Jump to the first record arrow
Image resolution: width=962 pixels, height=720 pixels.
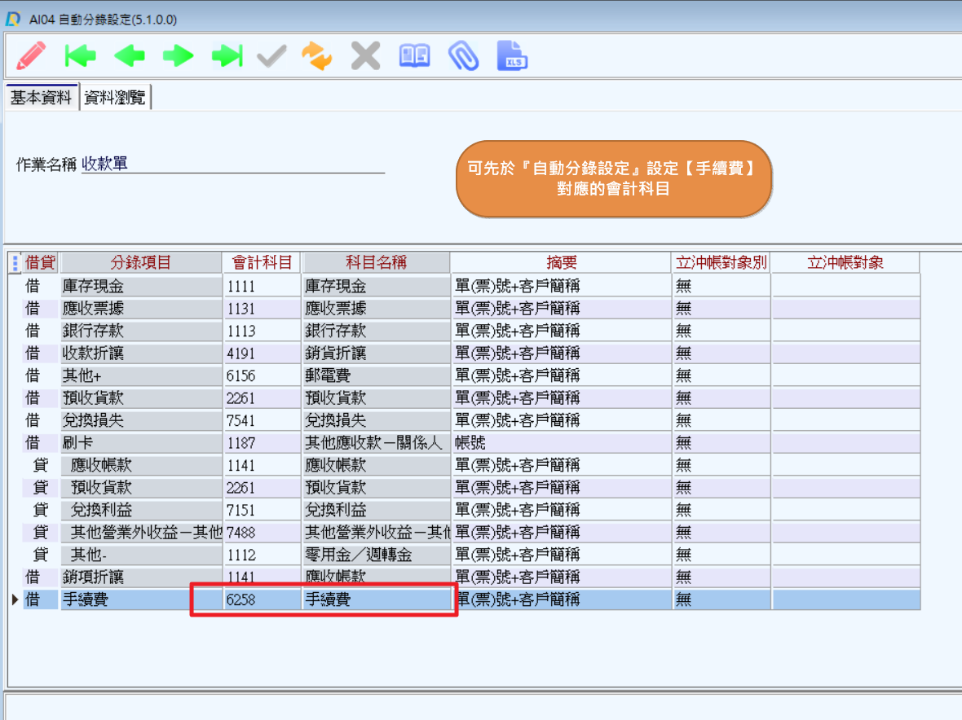pos(80,56)
